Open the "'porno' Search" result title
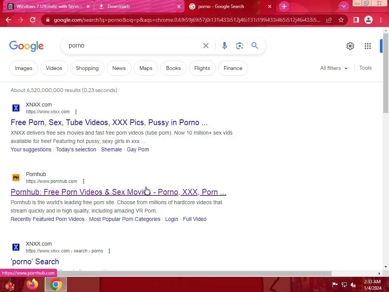 click(35, 262)
